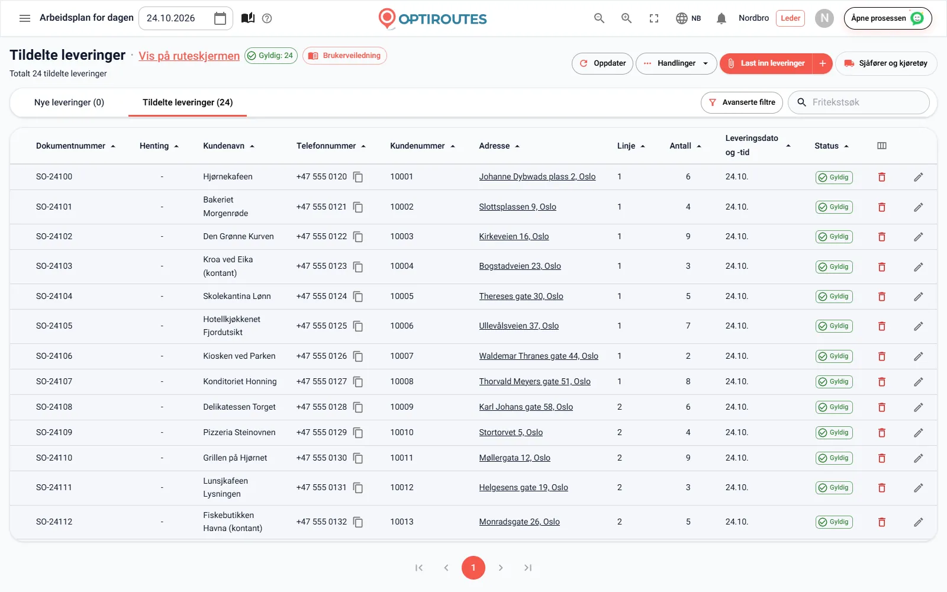Expand the Handlinger dropdown
Image resolution: width=947 pixels, height=592 pixels.
[x=676, y=63]
